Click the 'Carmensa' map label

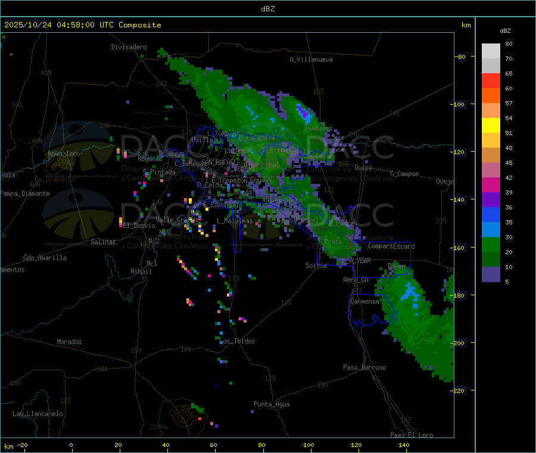(364, 301)
